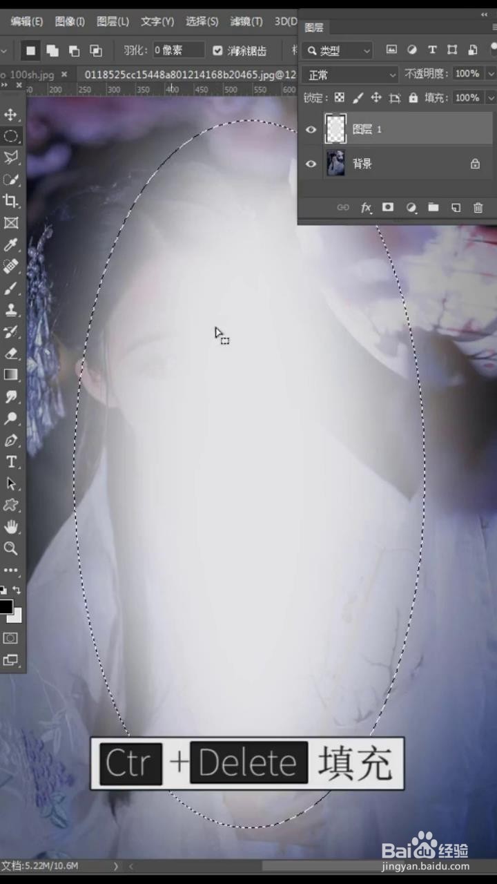Open the Layer (图层) menu

point(113,21)
